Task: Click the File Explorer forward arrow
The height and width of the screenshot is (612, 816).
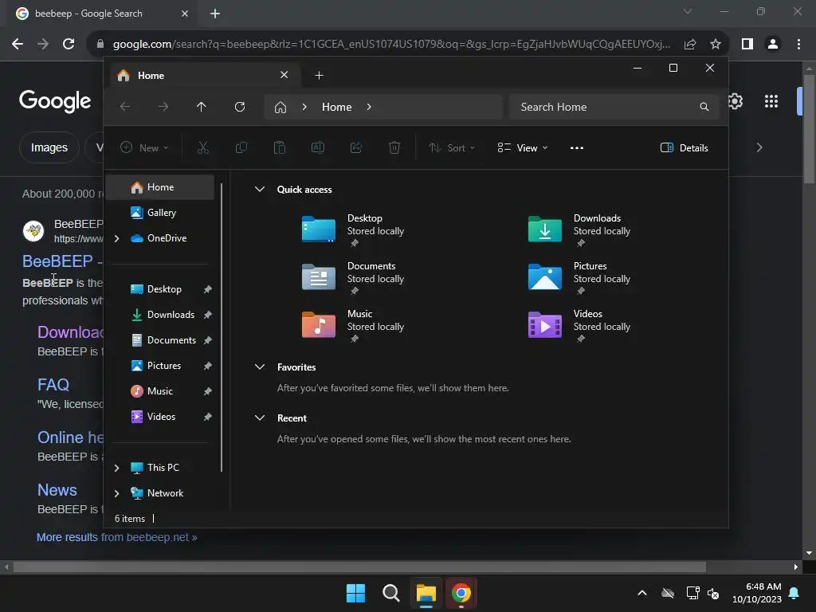Action: 163,107
